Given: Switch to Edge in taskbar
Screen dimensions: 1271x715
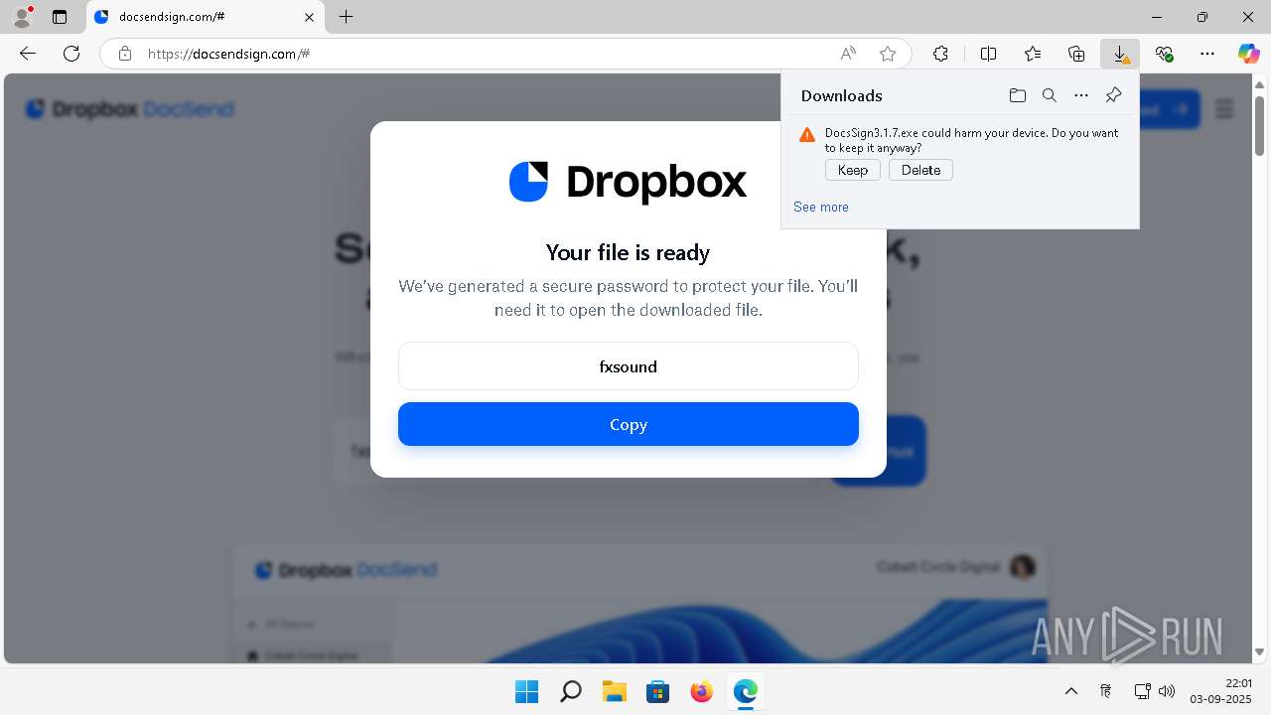Looking at the screenshot, I should pos(746,691).
